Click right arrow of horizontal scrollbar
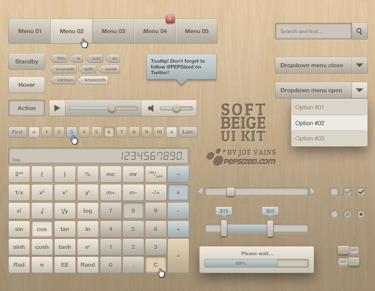The height and width of the screenshot is (291, 375). [312, 192]
